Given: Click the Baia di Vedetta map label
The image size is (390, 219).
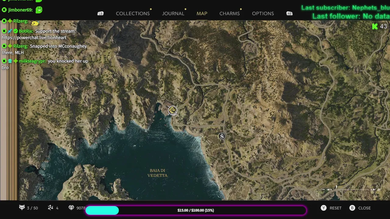Looking at the screenshot, I should point(158,173).
